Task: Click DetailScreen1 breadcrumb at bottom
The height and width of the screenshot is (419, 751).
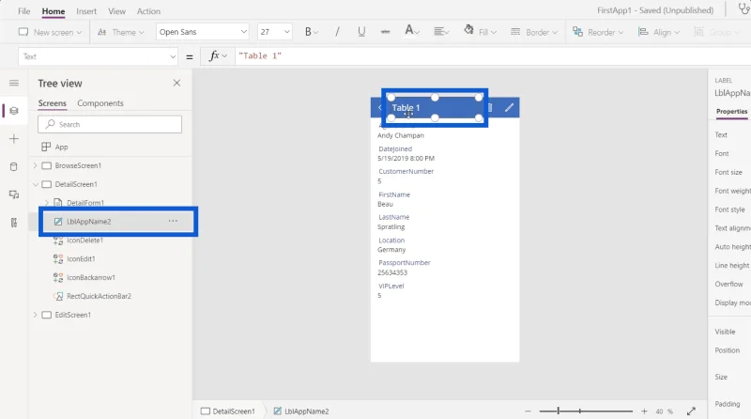Action: 228,411
